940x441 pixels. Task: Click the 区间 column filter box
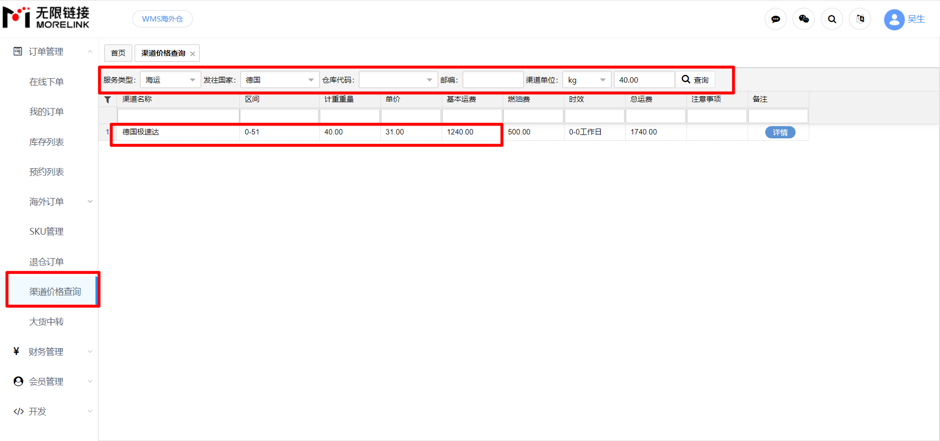[x=279, y=116]
